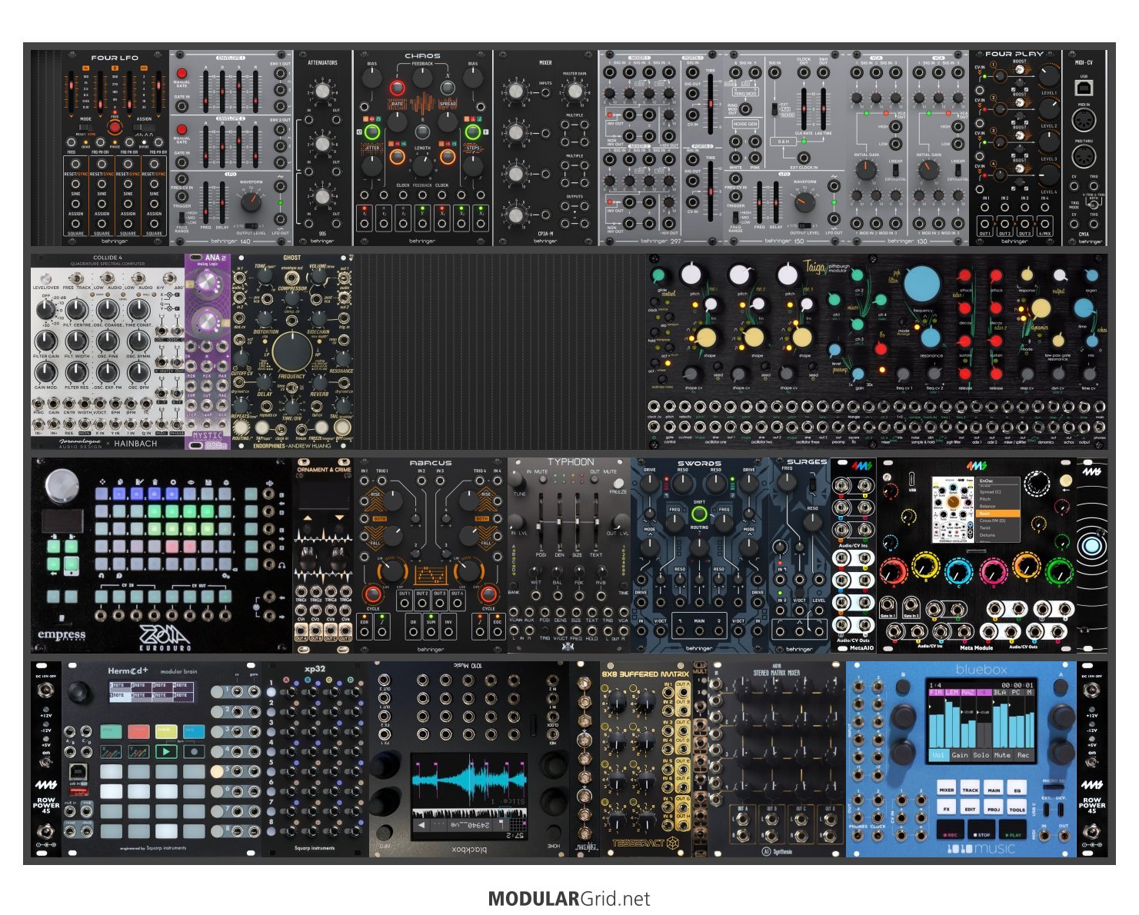The width and height of the screenshot is (1139, 915).
Task: Click the Gate In 1 jack on Meta Module
Action: pyautogui.click(x=888, y=604)
